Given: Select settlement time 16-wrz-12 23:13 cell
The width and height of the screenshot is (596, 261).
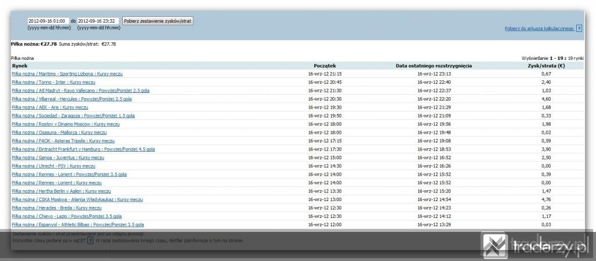Looking at the screenshot, I should tap(434, 74).
